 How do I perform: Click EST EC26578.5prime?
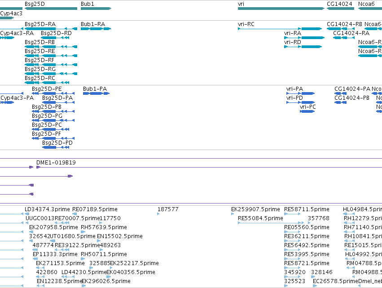[315, 286]
